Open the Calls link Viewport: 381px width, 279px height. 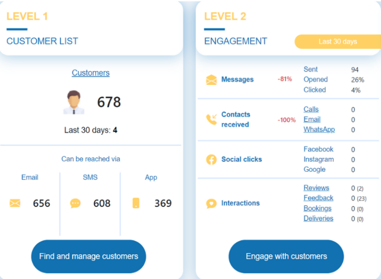click(311, 109)
